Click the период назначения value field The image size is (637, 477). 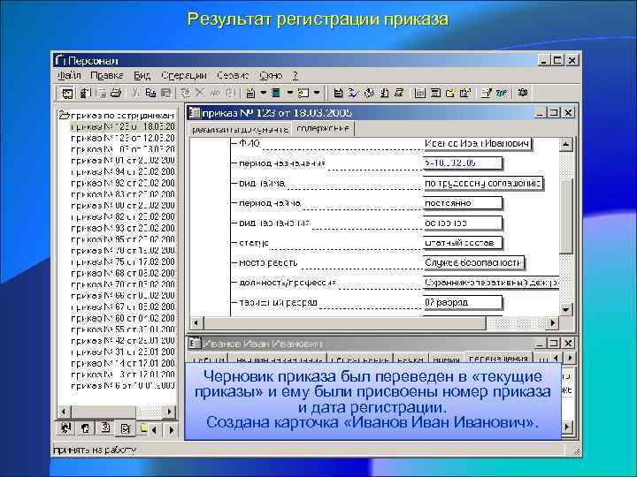click(463, 163)
